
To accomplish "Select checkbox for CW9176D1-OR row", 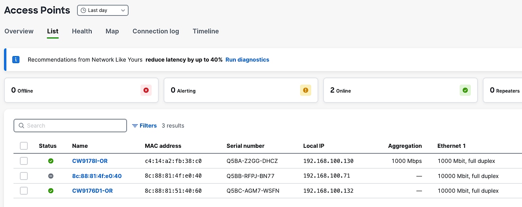I will point(24,191).
